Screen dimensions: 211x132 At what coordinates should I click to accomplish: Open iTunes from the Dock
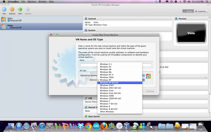(x=42, y=126)
